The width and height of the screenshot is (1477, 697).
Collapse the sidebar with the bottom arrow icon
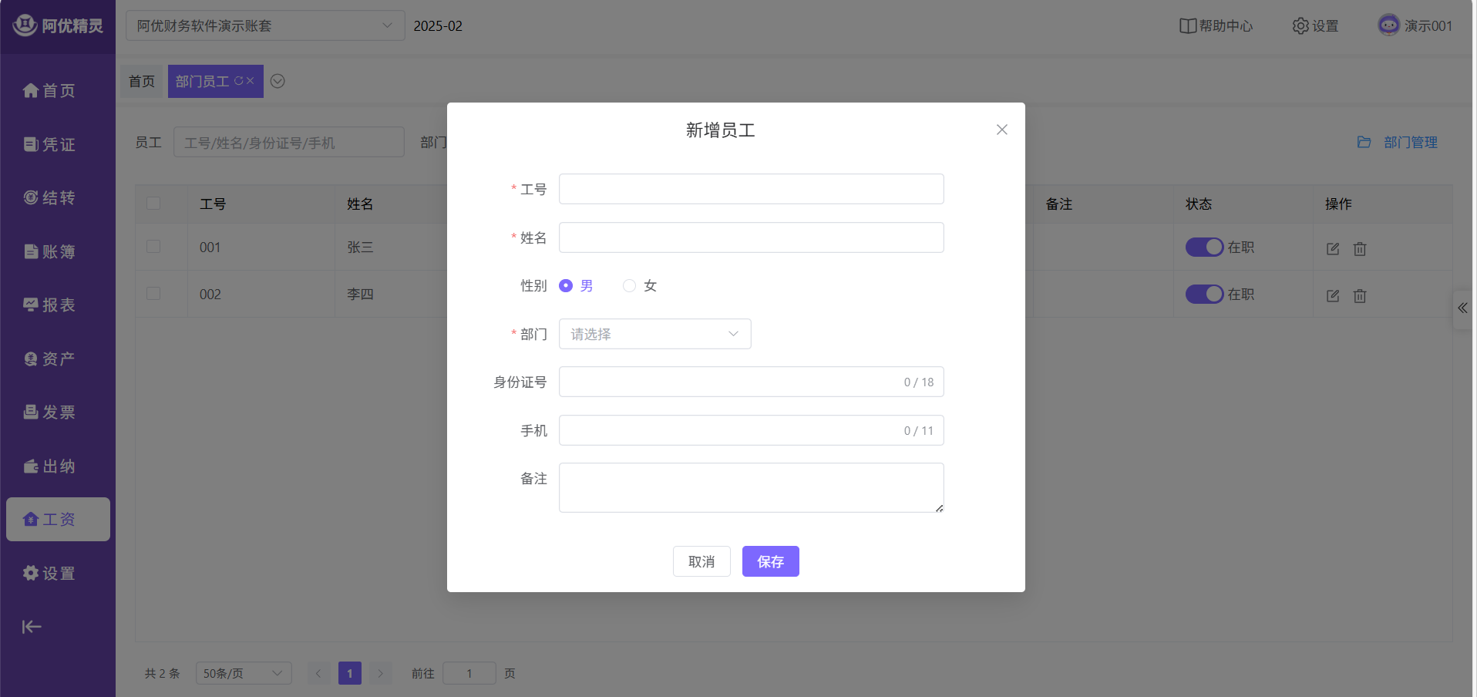(32, 627)
